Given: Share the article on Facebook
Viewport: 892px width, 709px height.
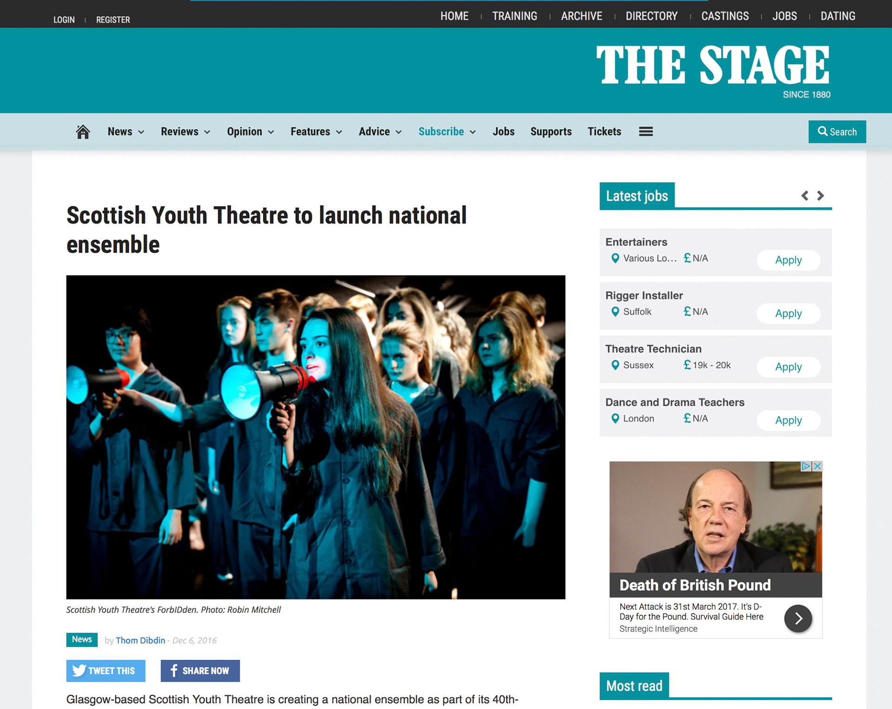Looking at the screenshot, I should (200, 670).
